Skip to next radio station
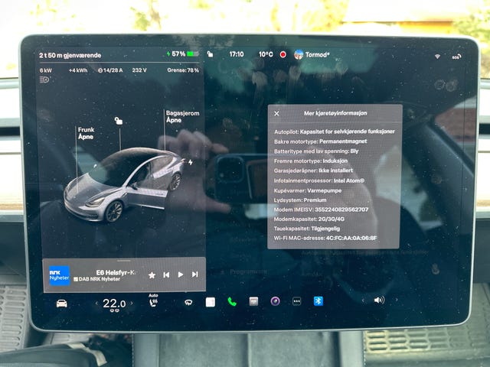The width and height of the screenshot is (490, 367). [194, 274]
